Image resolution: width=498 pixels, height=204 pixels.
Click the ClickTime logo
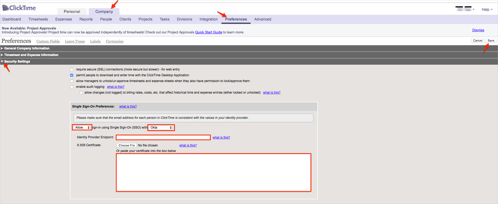click(x=19, y=8)
